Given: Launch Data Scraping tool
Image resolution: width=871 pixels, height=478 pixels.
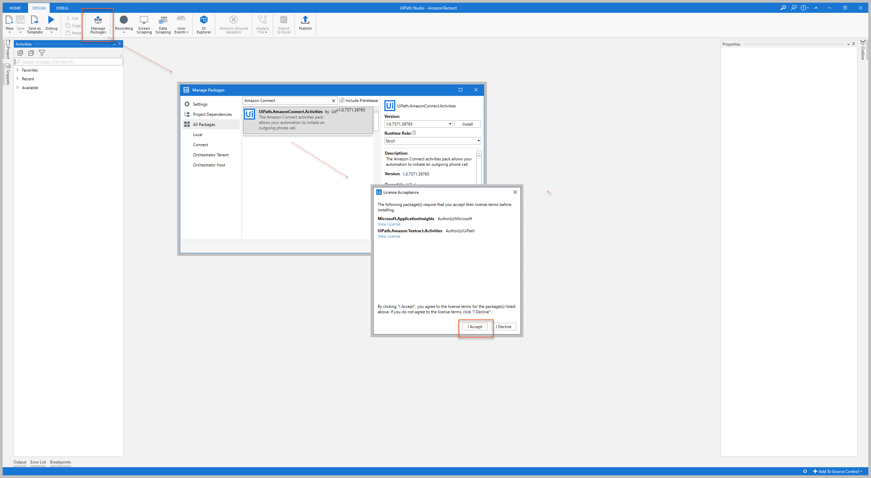Looking at the screenshot, I should click(x=163, y=25).
